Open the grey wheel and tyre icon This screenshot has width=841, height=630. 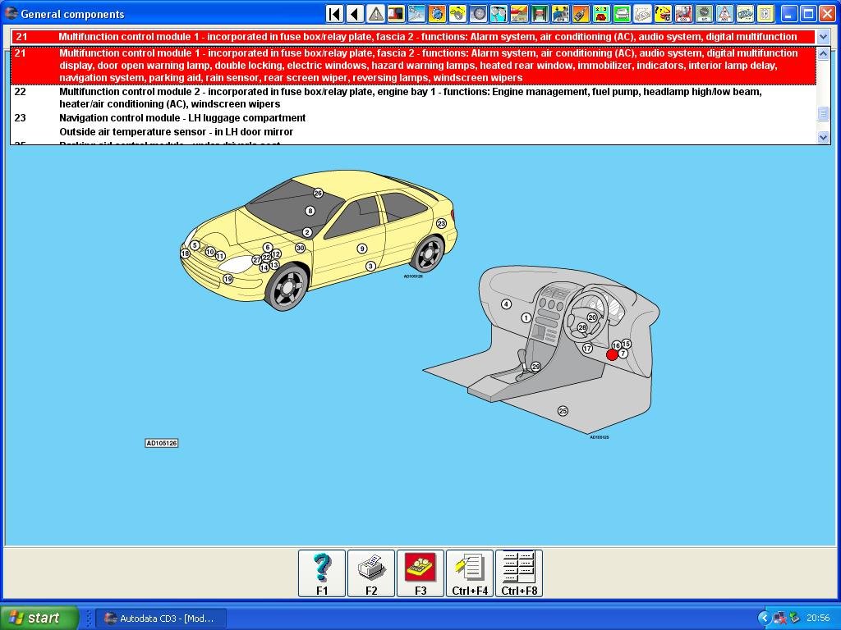point(479,13)
